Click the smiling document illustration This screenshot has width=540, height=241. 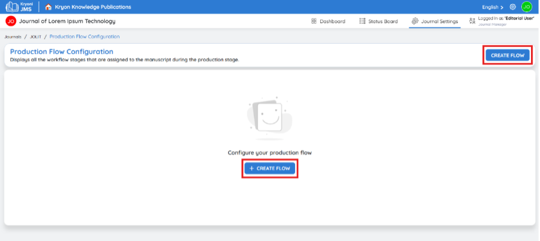(x=269, y=118)
